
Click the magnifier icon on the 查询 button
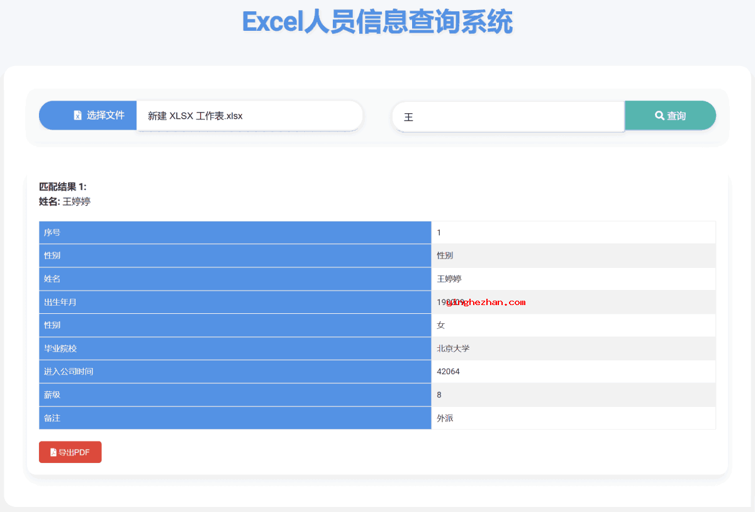pos(659,116)
